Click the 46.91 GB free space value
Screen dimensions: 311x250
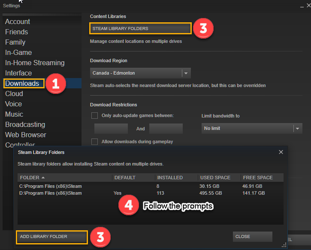[x=252, y=186]
